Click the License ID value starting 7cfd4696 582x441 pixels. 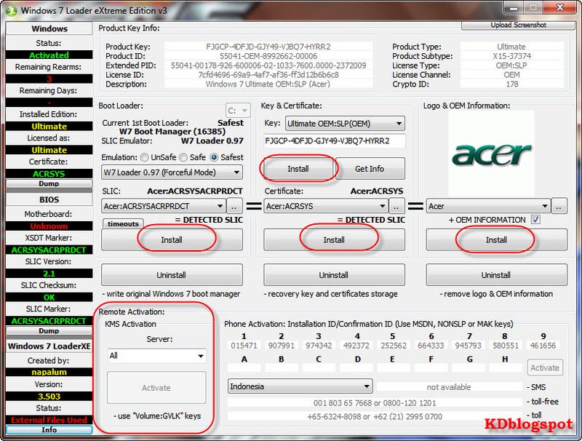[x=268, y=75]
